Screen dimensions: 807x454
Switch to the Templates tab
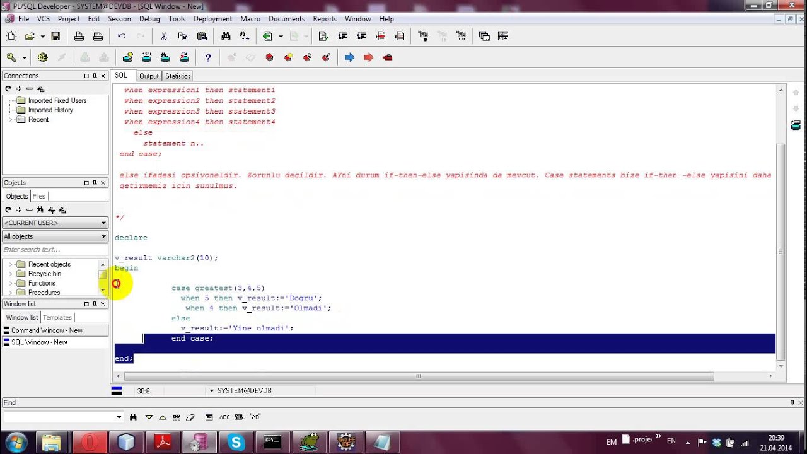[57, 317]
